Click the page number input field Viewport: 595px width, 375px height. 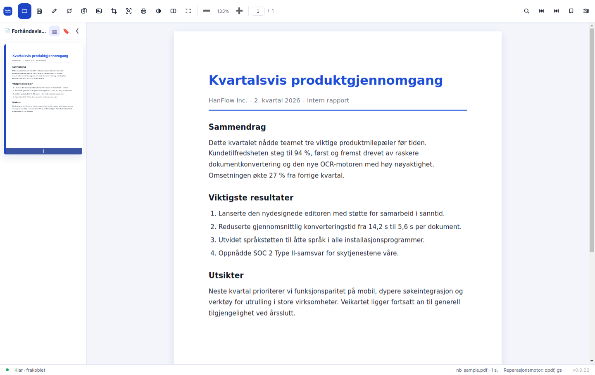click(x=258, y=11)
